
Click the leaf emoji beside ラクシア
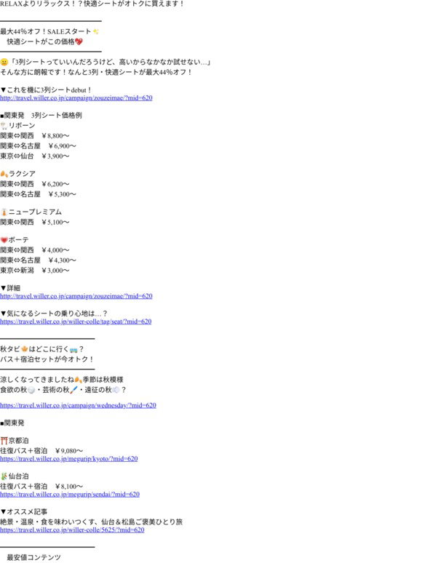click(x=4, y=174)
